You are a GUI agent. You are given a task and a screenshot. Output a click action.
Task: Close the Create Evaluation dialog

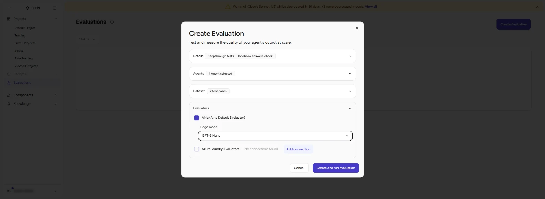(x=357, y=28)
